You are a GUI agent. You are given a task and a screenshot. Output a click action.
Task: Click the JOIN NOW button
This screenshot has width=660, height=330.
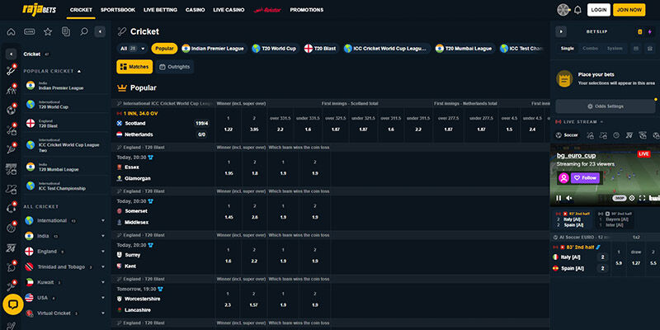[629, 10]
